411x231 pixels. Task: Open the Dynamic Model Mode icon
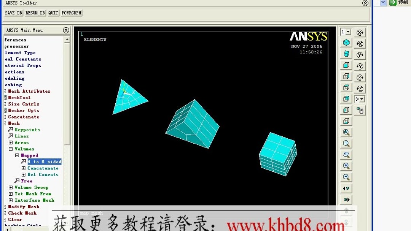(359, 110)
